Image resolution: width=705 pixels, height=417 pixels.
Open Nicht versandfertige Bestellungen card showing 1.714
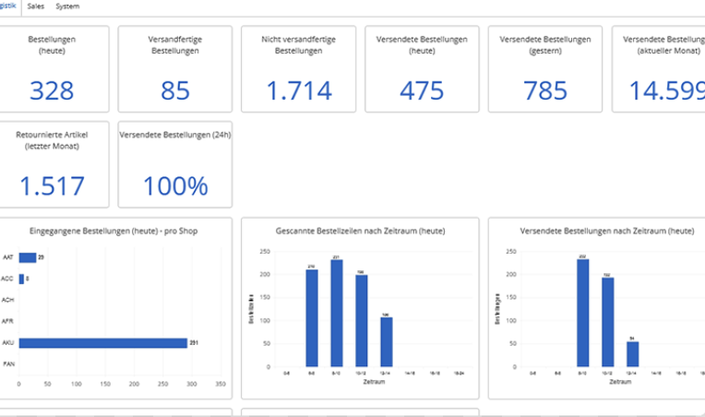pos(299,69)
